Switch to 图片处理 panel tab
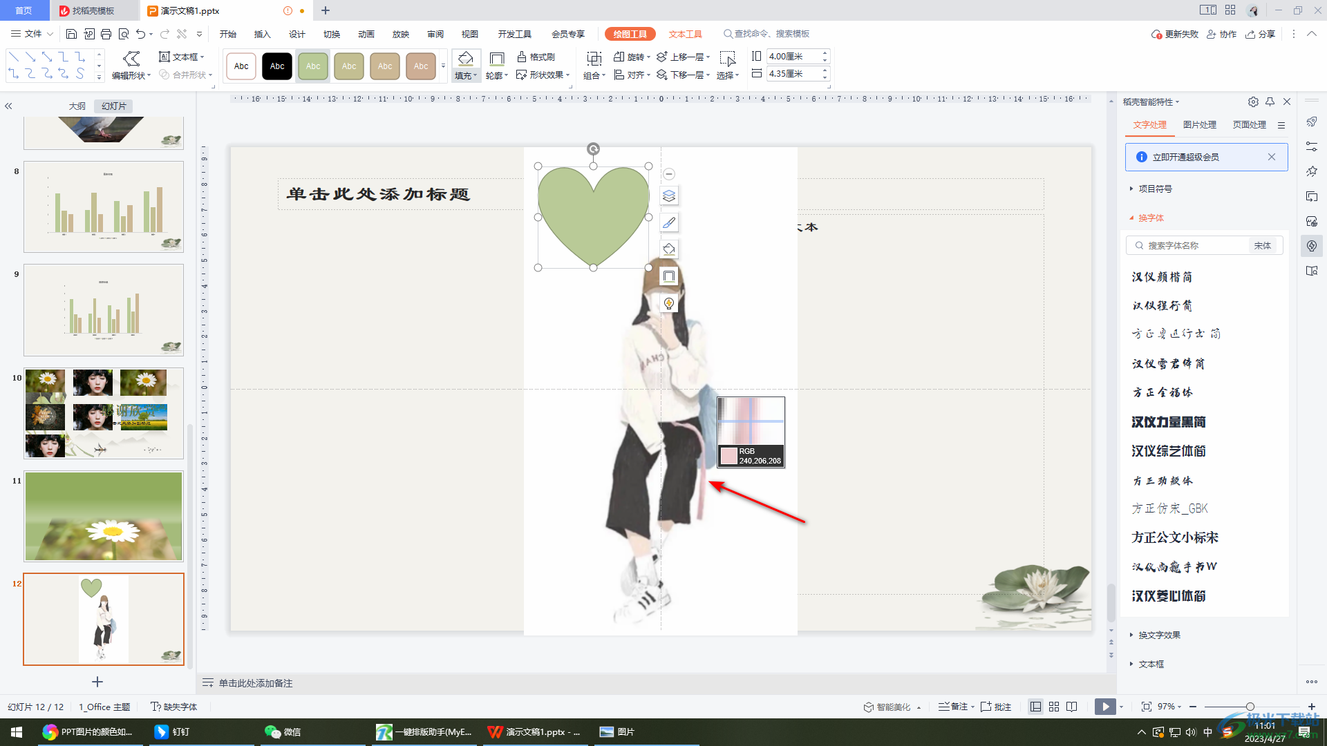The image size is (1327, 746). pos(1200,125)
